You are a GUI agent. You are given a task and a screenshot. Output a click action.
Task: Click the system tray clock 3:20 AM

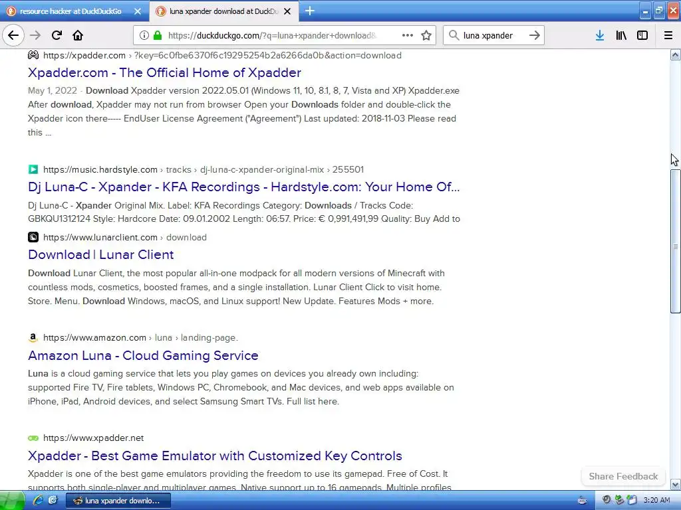[656, 501]
